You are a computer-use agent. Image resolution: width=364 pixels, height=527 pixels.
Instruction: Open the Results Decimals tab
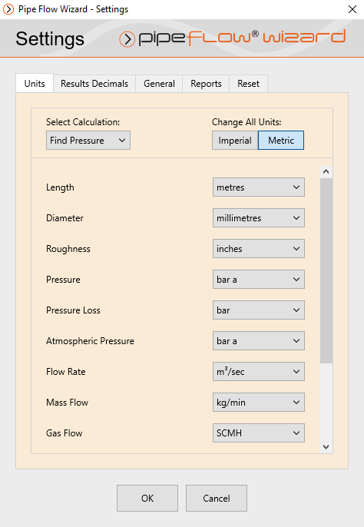[94, 83]
